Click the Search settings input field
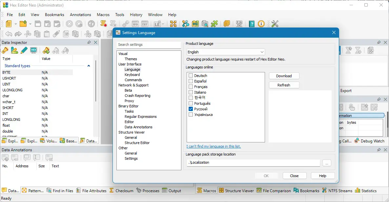 pyautogui.click(x=149, y=45)
